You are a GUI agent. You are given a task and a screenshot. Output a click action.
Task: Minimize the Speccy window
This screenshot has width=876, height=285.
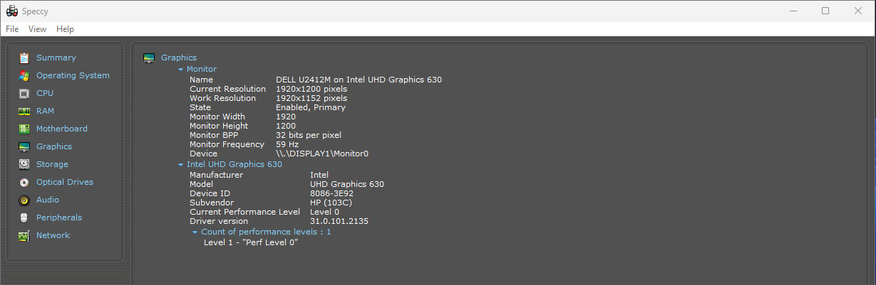coord(793,11)
